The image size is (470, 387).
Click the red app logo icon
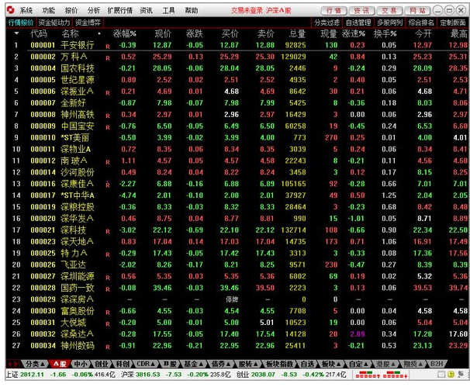(x=11, y=10)
